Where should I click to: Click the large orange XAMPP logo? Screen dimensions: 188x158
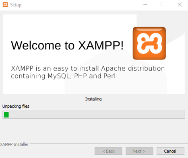coord(149,43)
